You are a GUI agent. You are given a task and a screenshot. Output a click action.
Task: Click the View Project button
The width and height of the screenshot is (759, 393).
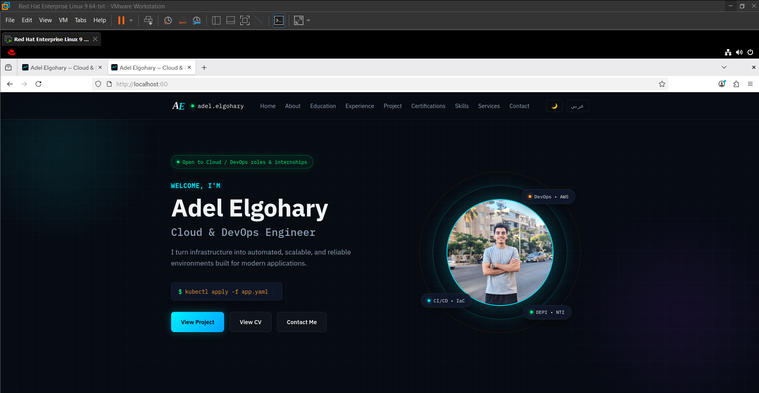coord(198,322)
